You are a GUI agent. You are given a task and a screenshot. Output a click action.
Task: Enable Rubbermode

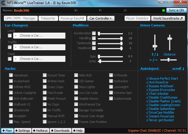tap(111, 99)
